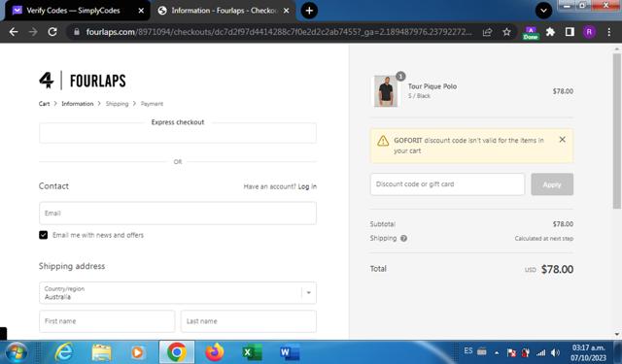This screenshot has width=622, height=364.
Task: Click the Apply discount button
Action: click(552, 184)
